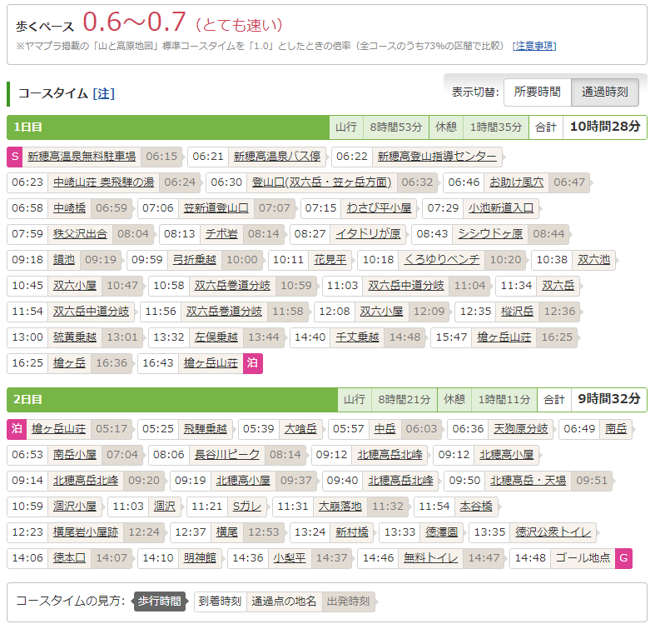Open 中崎橋 link

(69, 208)
